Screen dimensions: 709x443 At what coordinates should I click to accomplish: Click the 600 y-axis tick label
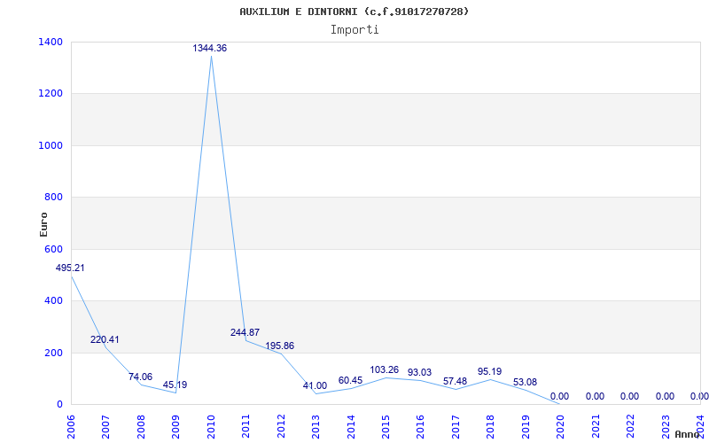pyautogui.click(x=55, y=249)
